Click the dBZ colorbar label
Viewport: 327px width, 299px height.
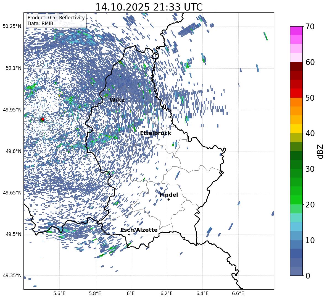click(x=320, y=151)
